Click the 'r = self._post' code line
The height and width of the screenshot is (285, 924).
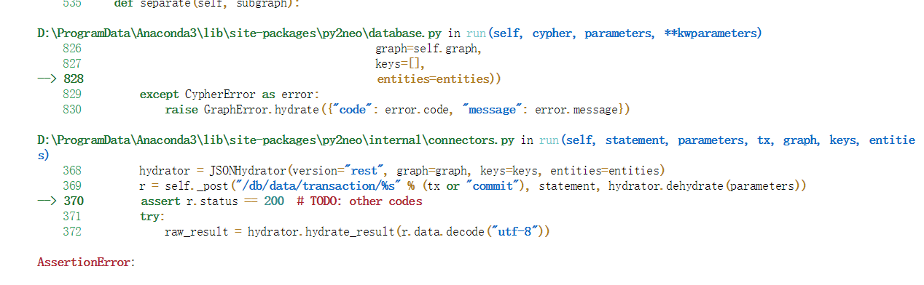(x=473, y=186)
